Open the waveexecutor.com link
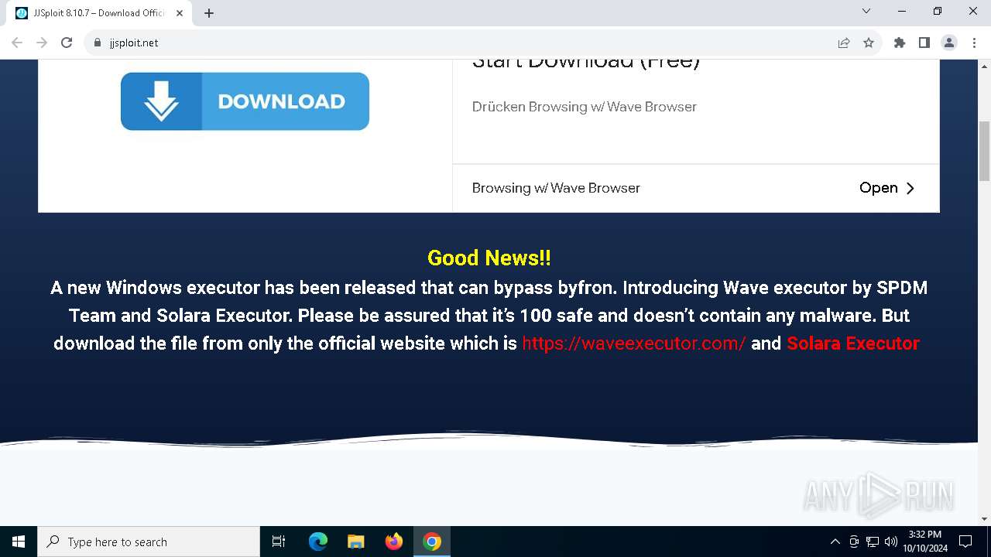Screen dimensions: 991x557 point(633,343)
